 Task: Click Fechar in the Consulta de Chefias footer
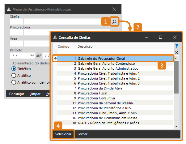(82, 134)
